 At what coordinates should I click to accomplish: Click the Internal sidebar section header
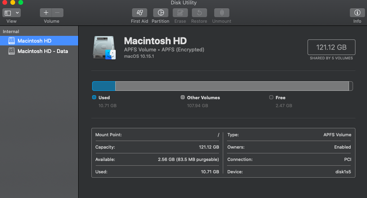click(11, 31)
